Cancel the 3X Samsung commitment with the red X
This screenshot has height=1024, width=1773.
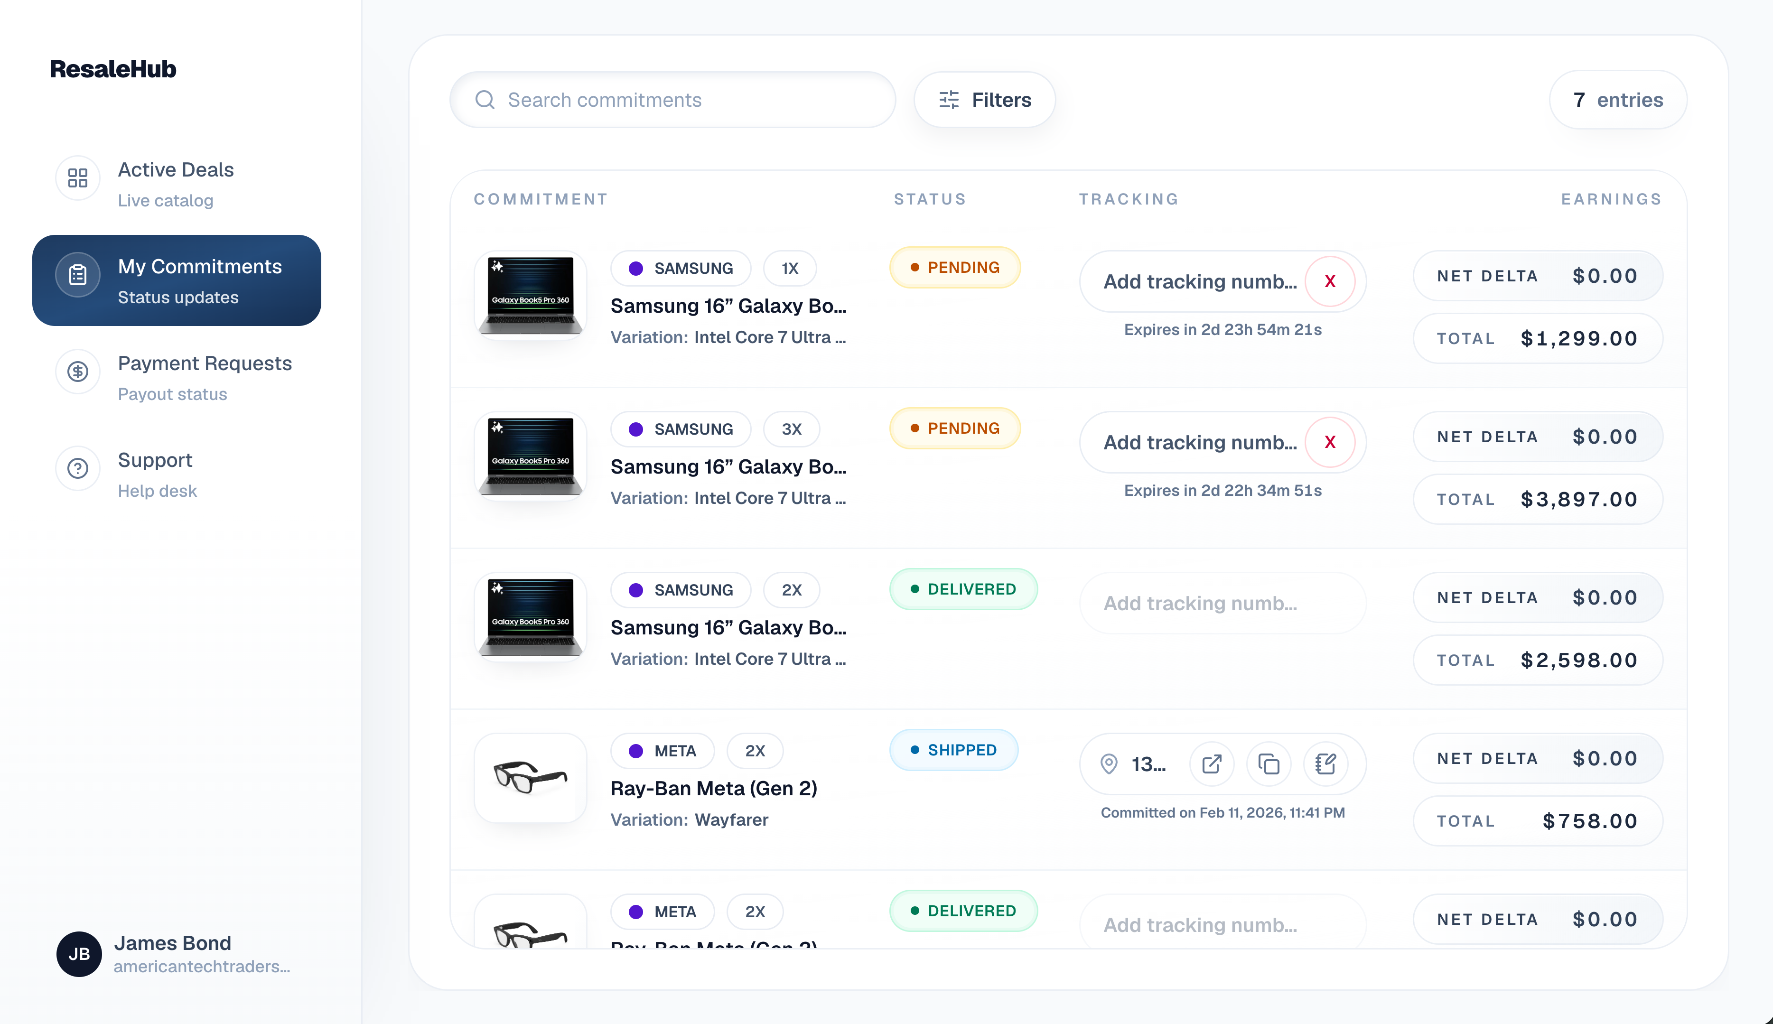tap(1329, 442)
